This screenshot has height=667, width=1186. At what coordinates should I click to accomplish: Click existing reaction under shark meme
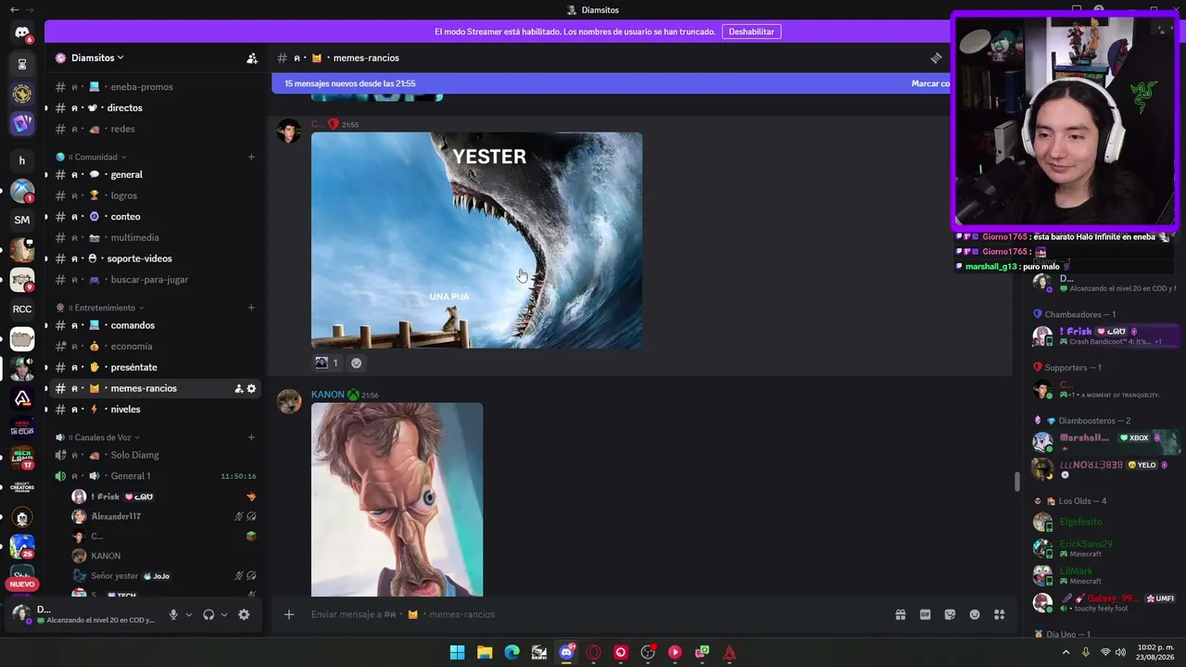coord(326,363)
